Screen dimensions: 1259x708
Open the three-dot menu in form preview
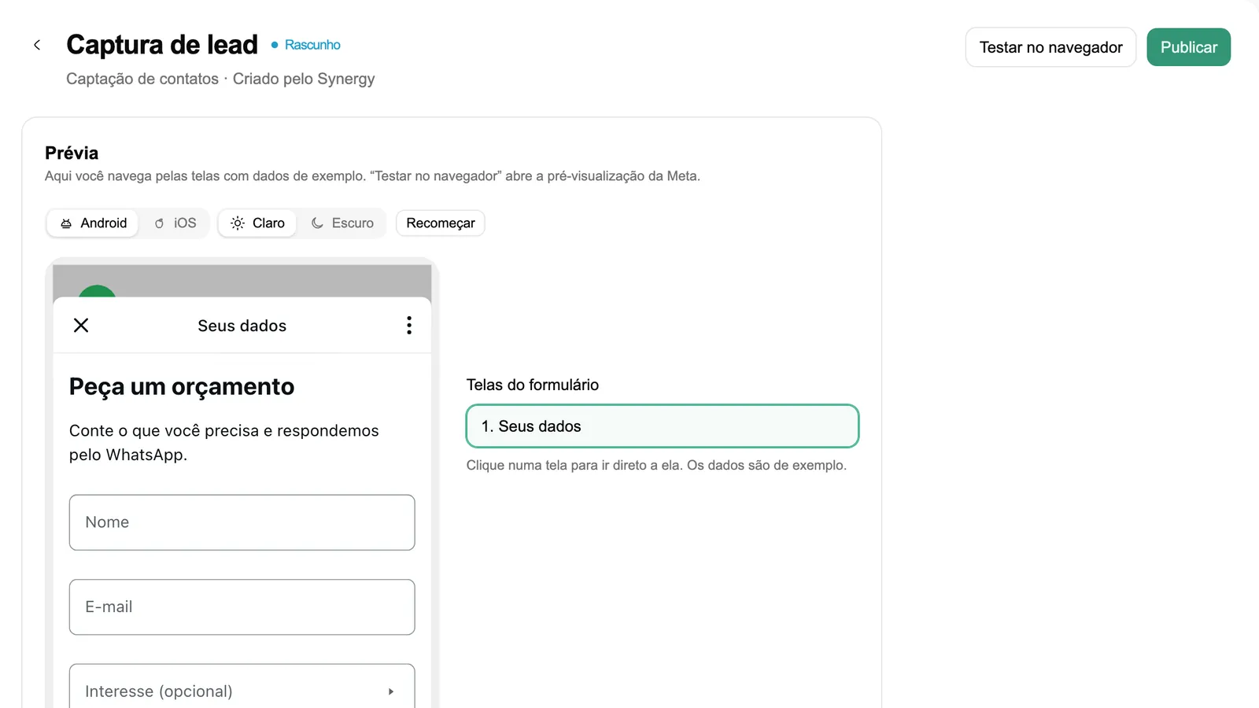pos(409,326)
